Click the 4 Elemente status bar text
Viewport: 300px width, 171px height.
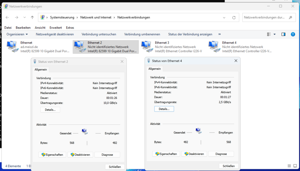click(x=13, y=166)
